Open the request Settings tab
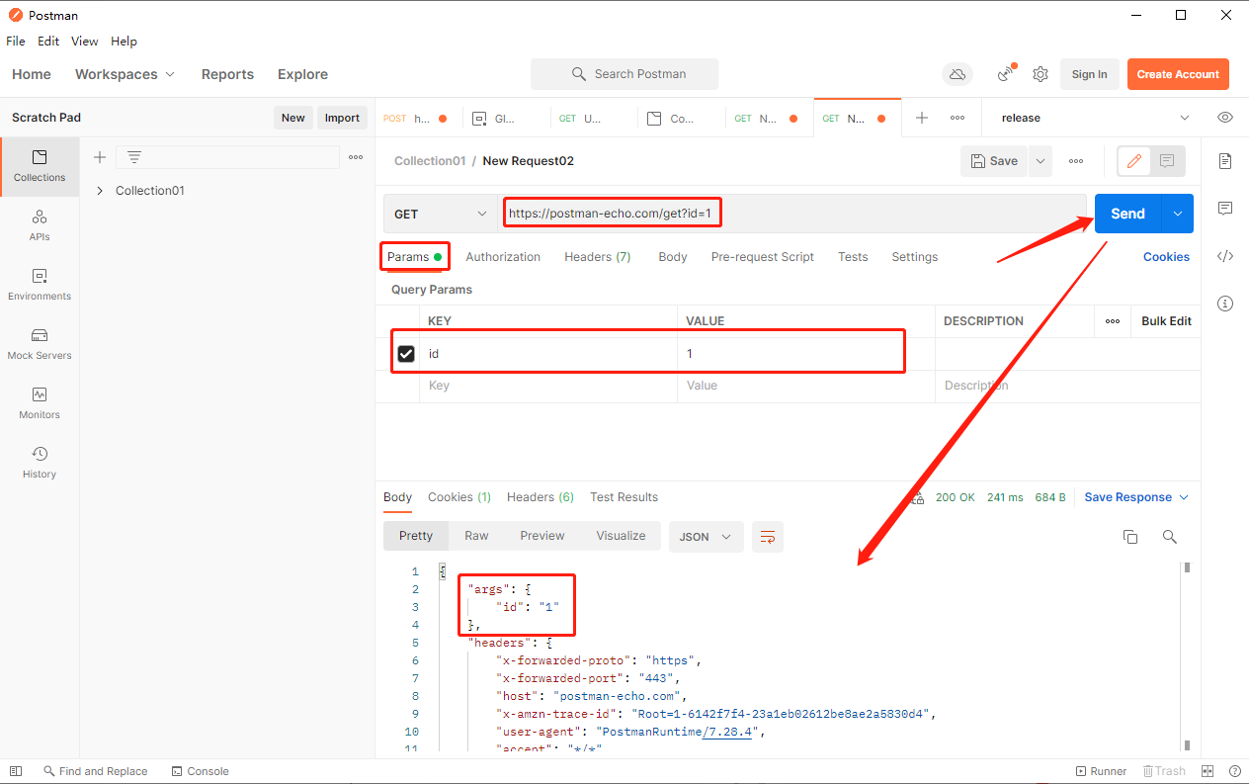The width and height of the screenshot is (1249, 784). pos(915,257)
